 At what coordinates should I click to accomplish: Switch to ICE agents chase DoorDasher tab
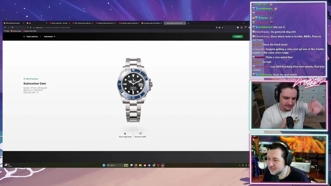152,23
